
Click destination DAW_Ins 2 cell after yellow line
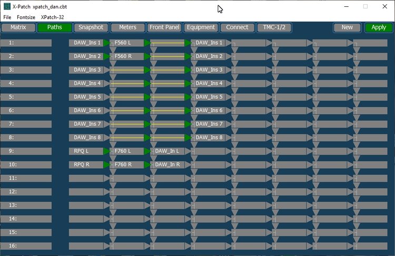click(x=208, y=56)
